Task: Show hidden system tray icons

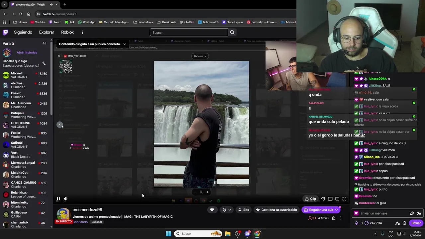Action: click(x=376, y=234)
